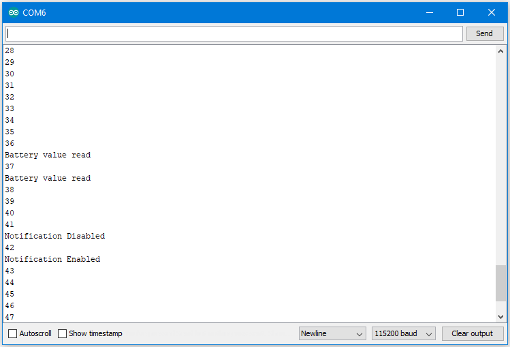Click the COM6 title bar text
The image size is (510, 347).
(x=34, y=13)
